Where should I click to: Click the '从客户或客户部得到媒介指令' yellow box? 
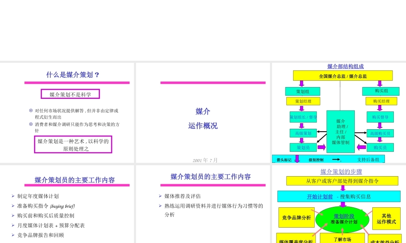tap(342, 181)
